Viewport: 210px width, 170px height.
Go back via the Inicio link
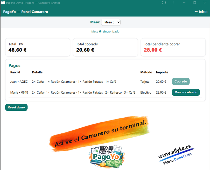pos(201,12)
